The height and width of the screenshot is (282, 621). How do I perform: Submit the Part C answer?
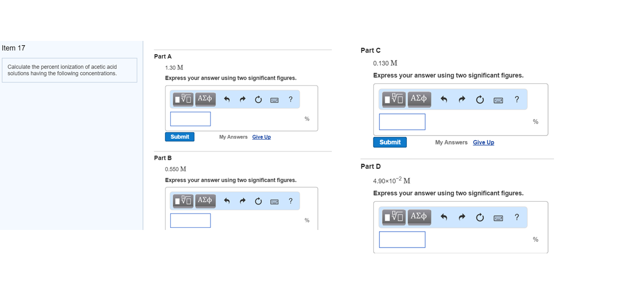pyautogui.click(x=390, y=142)
